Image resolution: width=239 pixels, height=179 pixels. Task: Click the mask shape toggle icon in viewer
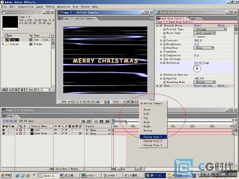[77, 102]
